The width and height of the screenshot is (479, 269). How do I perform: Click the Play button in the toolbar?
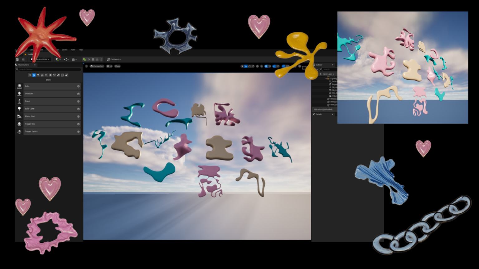pos(85,59)
